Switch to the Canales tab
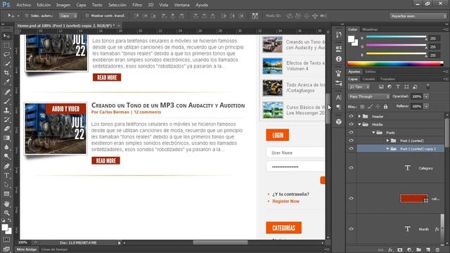450x253 pixels. (368, 79)
